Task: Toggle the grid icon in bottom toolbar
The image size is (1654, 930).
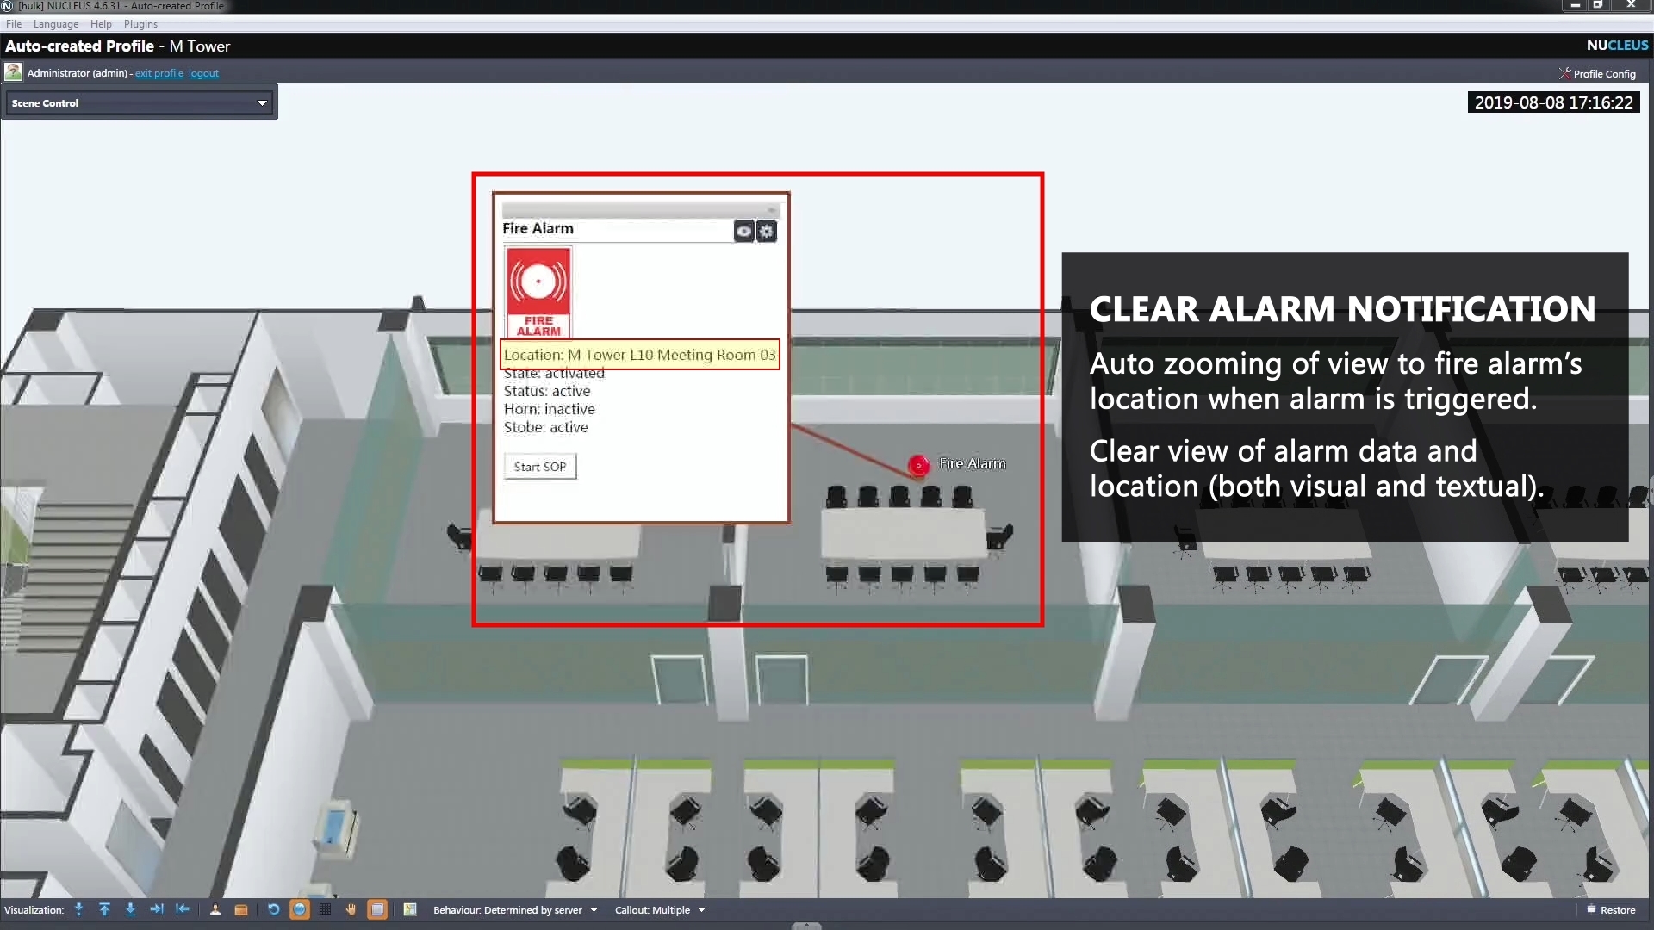Action: click(x=326, y=909)
